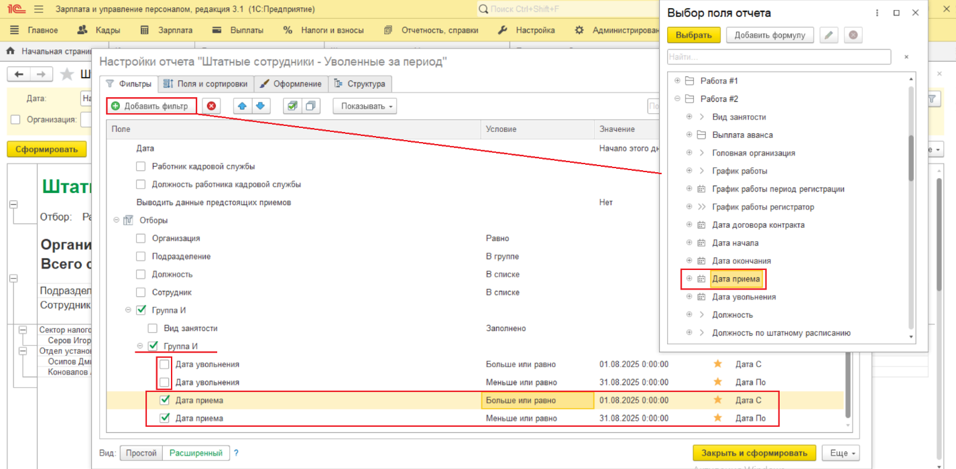Click the red delete filter icon
Screen dimensions: 956x469
[212, 106]
